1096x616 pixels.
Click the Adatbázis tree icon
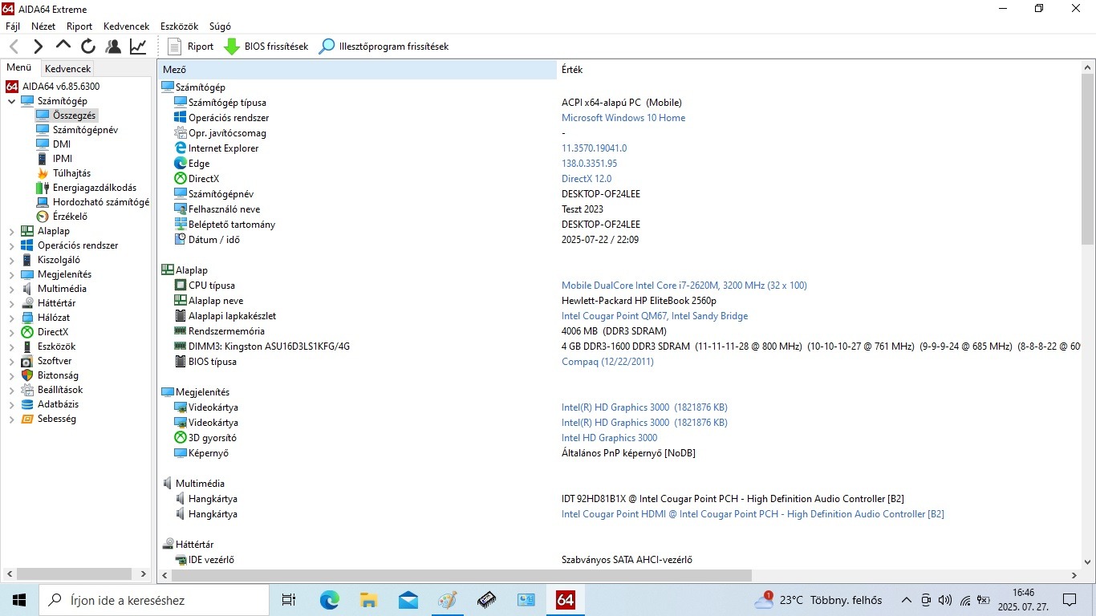tap(27, 404)
